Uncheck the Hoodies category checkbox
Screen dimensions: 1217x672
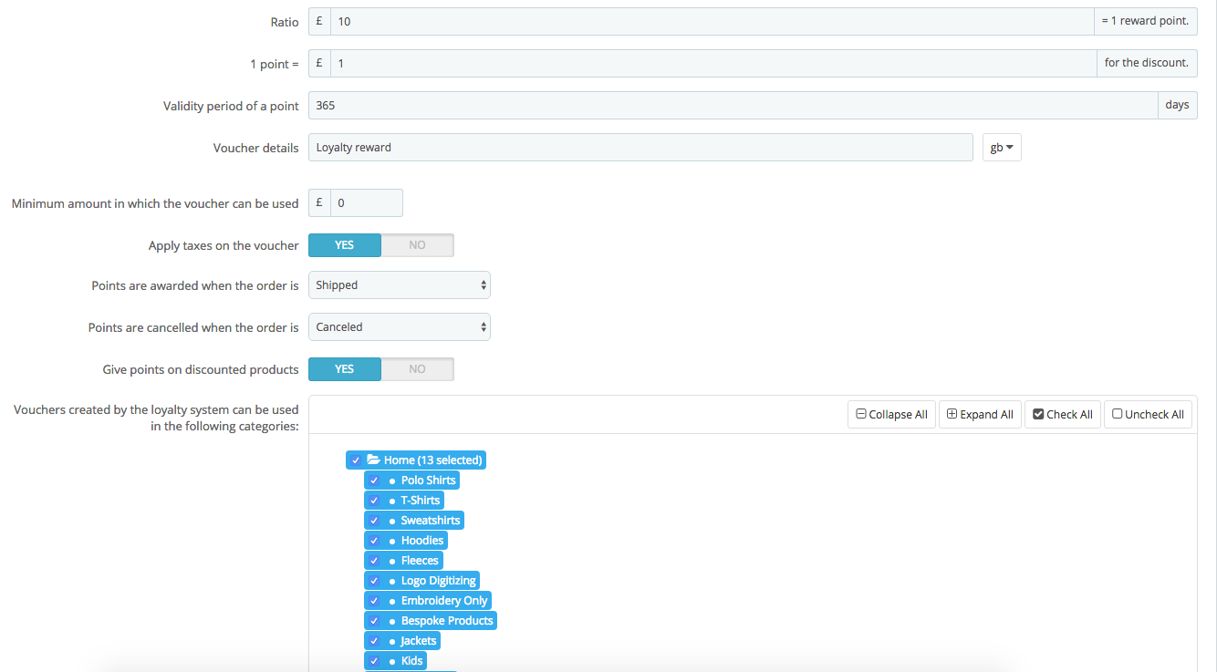click(374, 541)
